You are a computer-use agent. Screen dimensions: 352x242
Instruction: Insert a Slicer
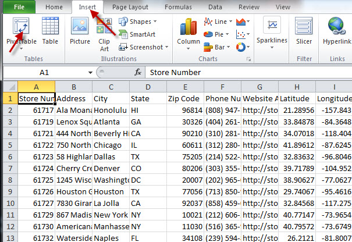304,31
